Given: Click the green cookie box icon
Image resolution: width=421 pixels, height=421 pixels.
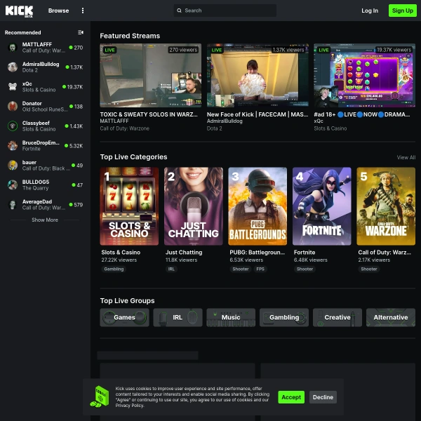Looking at the screenshot, I should [100, 396].
